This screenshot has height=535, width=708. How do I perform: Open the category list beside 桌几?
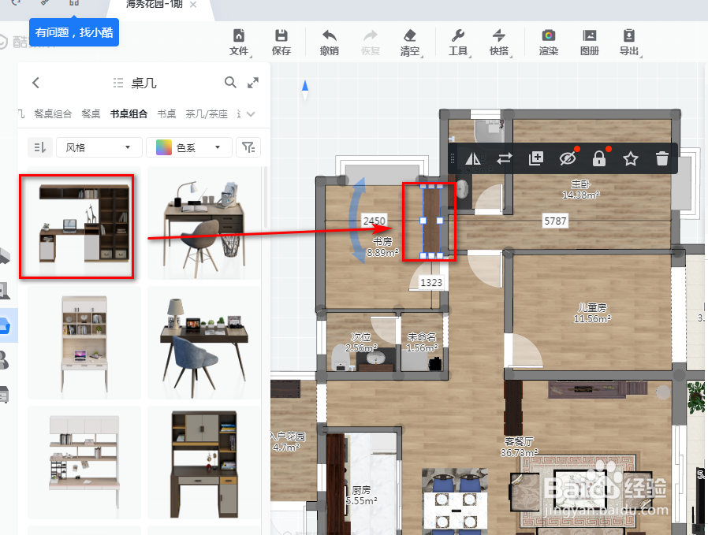(x=118, y=83)
